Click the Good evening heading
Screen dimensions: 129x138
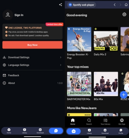point(77,15)
